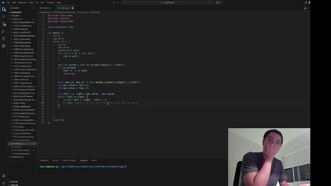Open the Help menu
This screenshot has width=331, height=186.
[x=59, y=3]
